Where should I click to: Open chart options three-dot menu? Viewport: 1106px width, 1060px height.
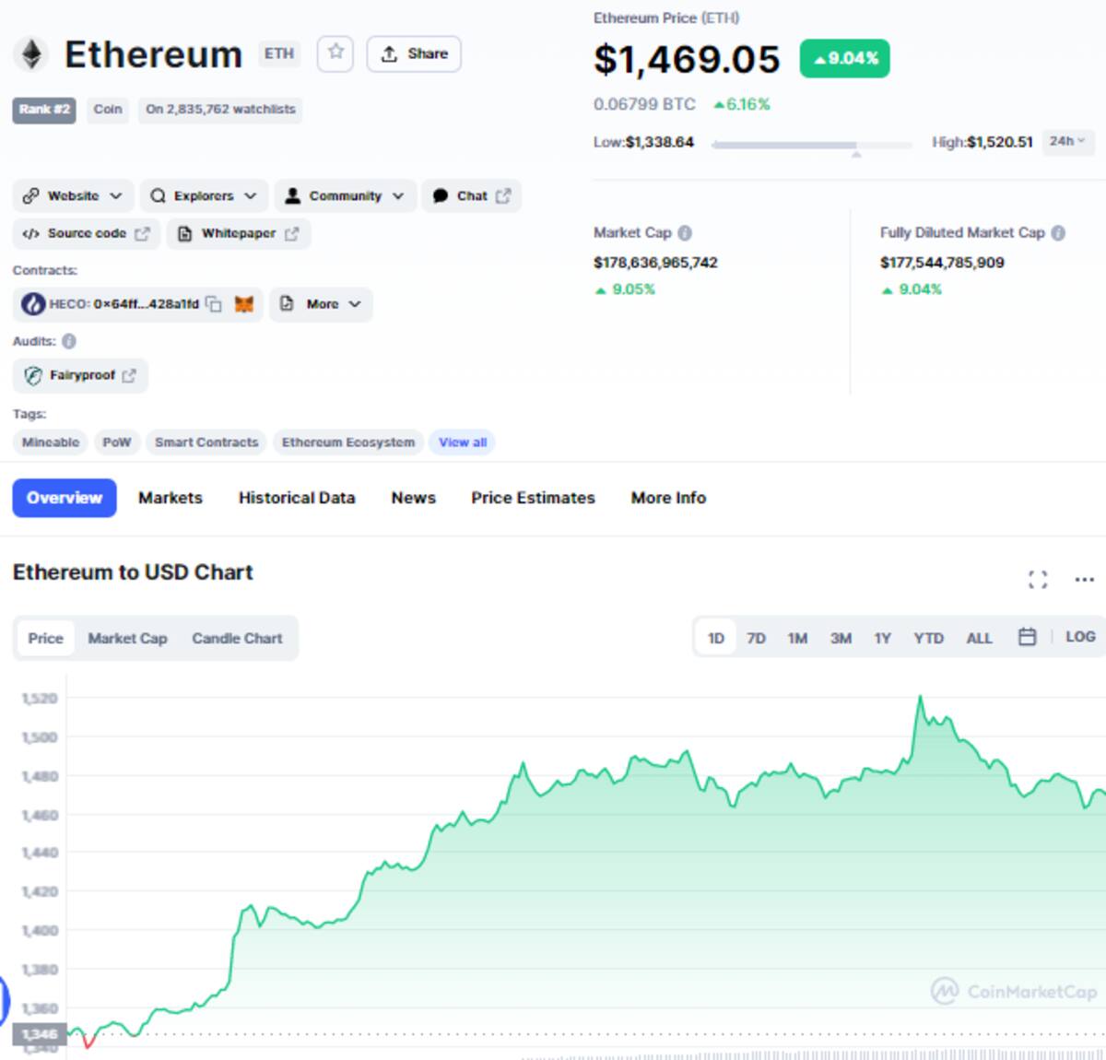coord(1084,579)
